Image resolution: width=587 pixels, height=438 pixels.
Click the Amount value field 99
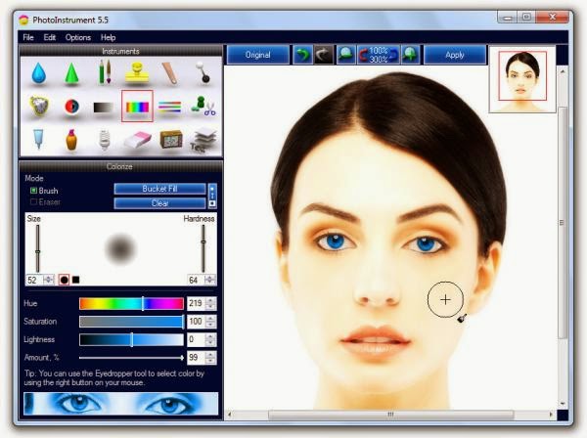196,358
